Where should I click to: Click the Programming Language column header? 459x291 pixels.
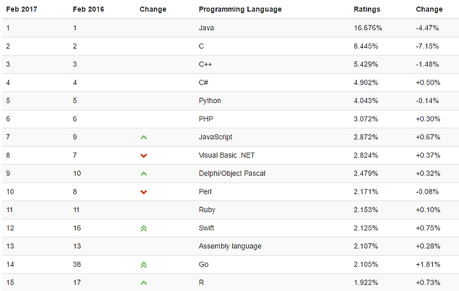[240, 10]
